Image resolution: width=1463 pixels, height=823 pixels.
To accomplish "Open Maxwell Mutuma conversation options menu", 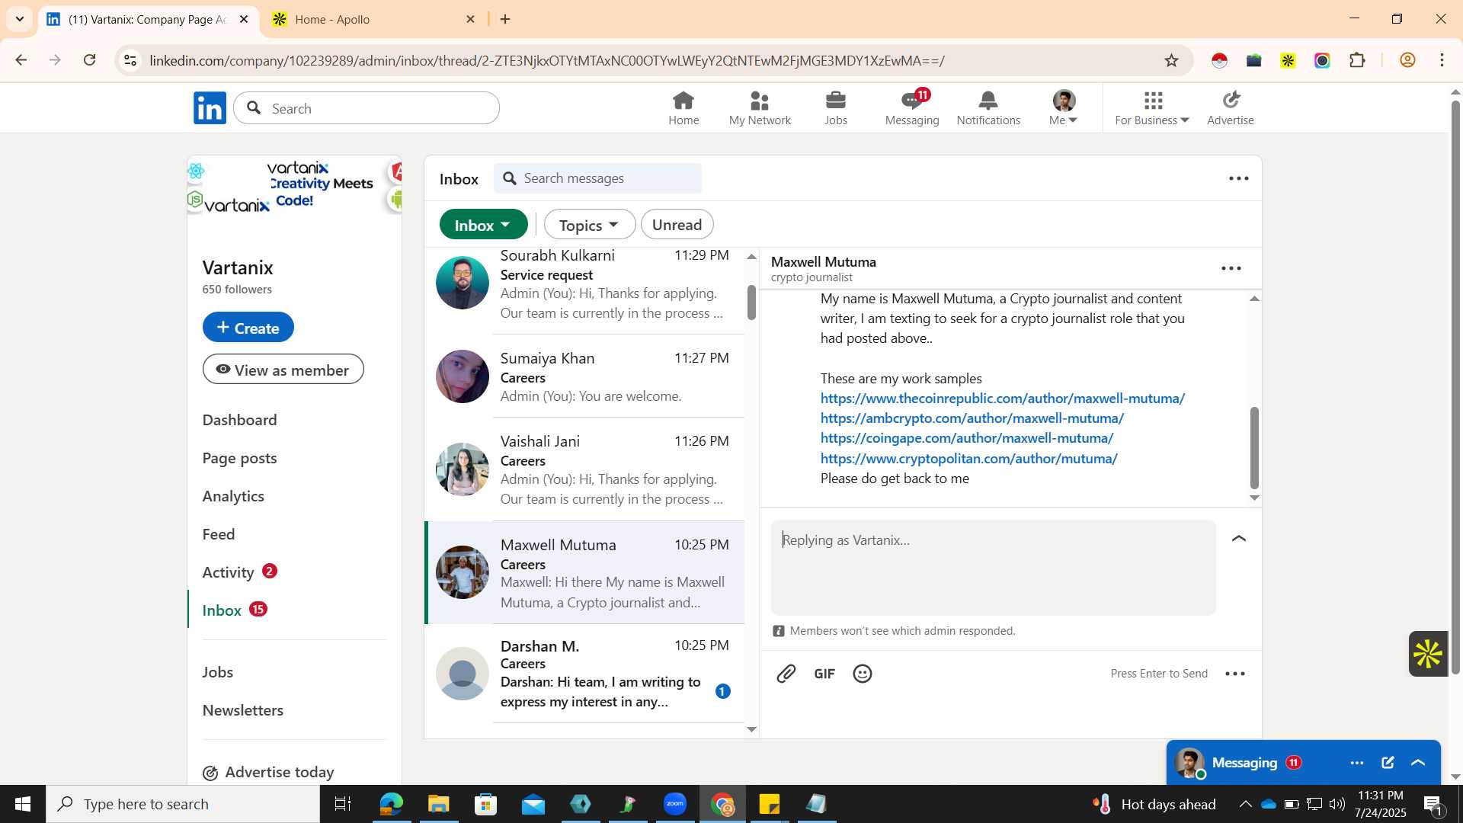I will point(1231,268).
